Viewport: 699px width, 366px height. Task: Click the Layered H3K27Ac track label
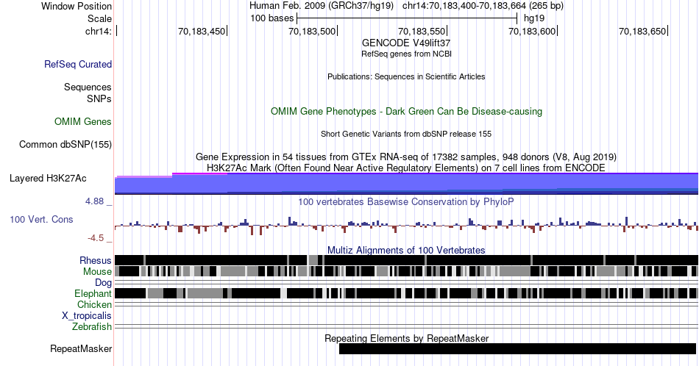click(x=48, y=178)
